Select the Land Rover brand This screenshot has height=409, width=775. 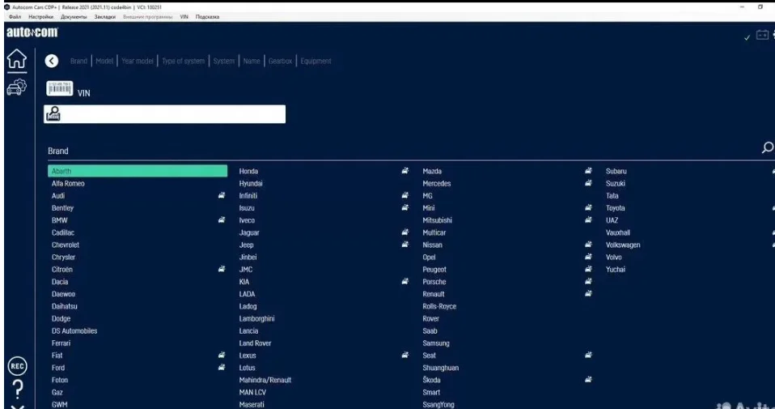click(255, 343)
